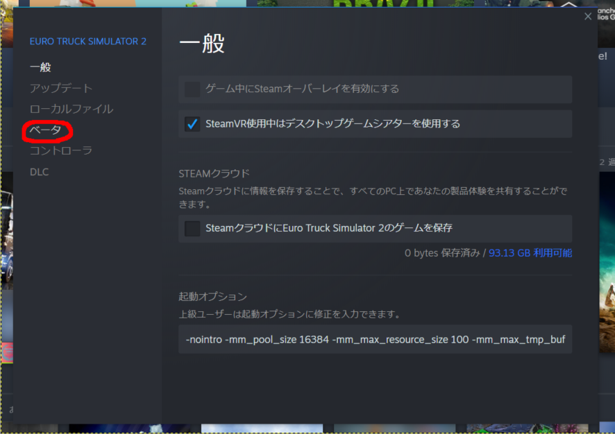The height and width of the screenshot is (434, 615).
Task: Uncheck SteamVR desktop game theater checkbox
Action: (192, 124)
